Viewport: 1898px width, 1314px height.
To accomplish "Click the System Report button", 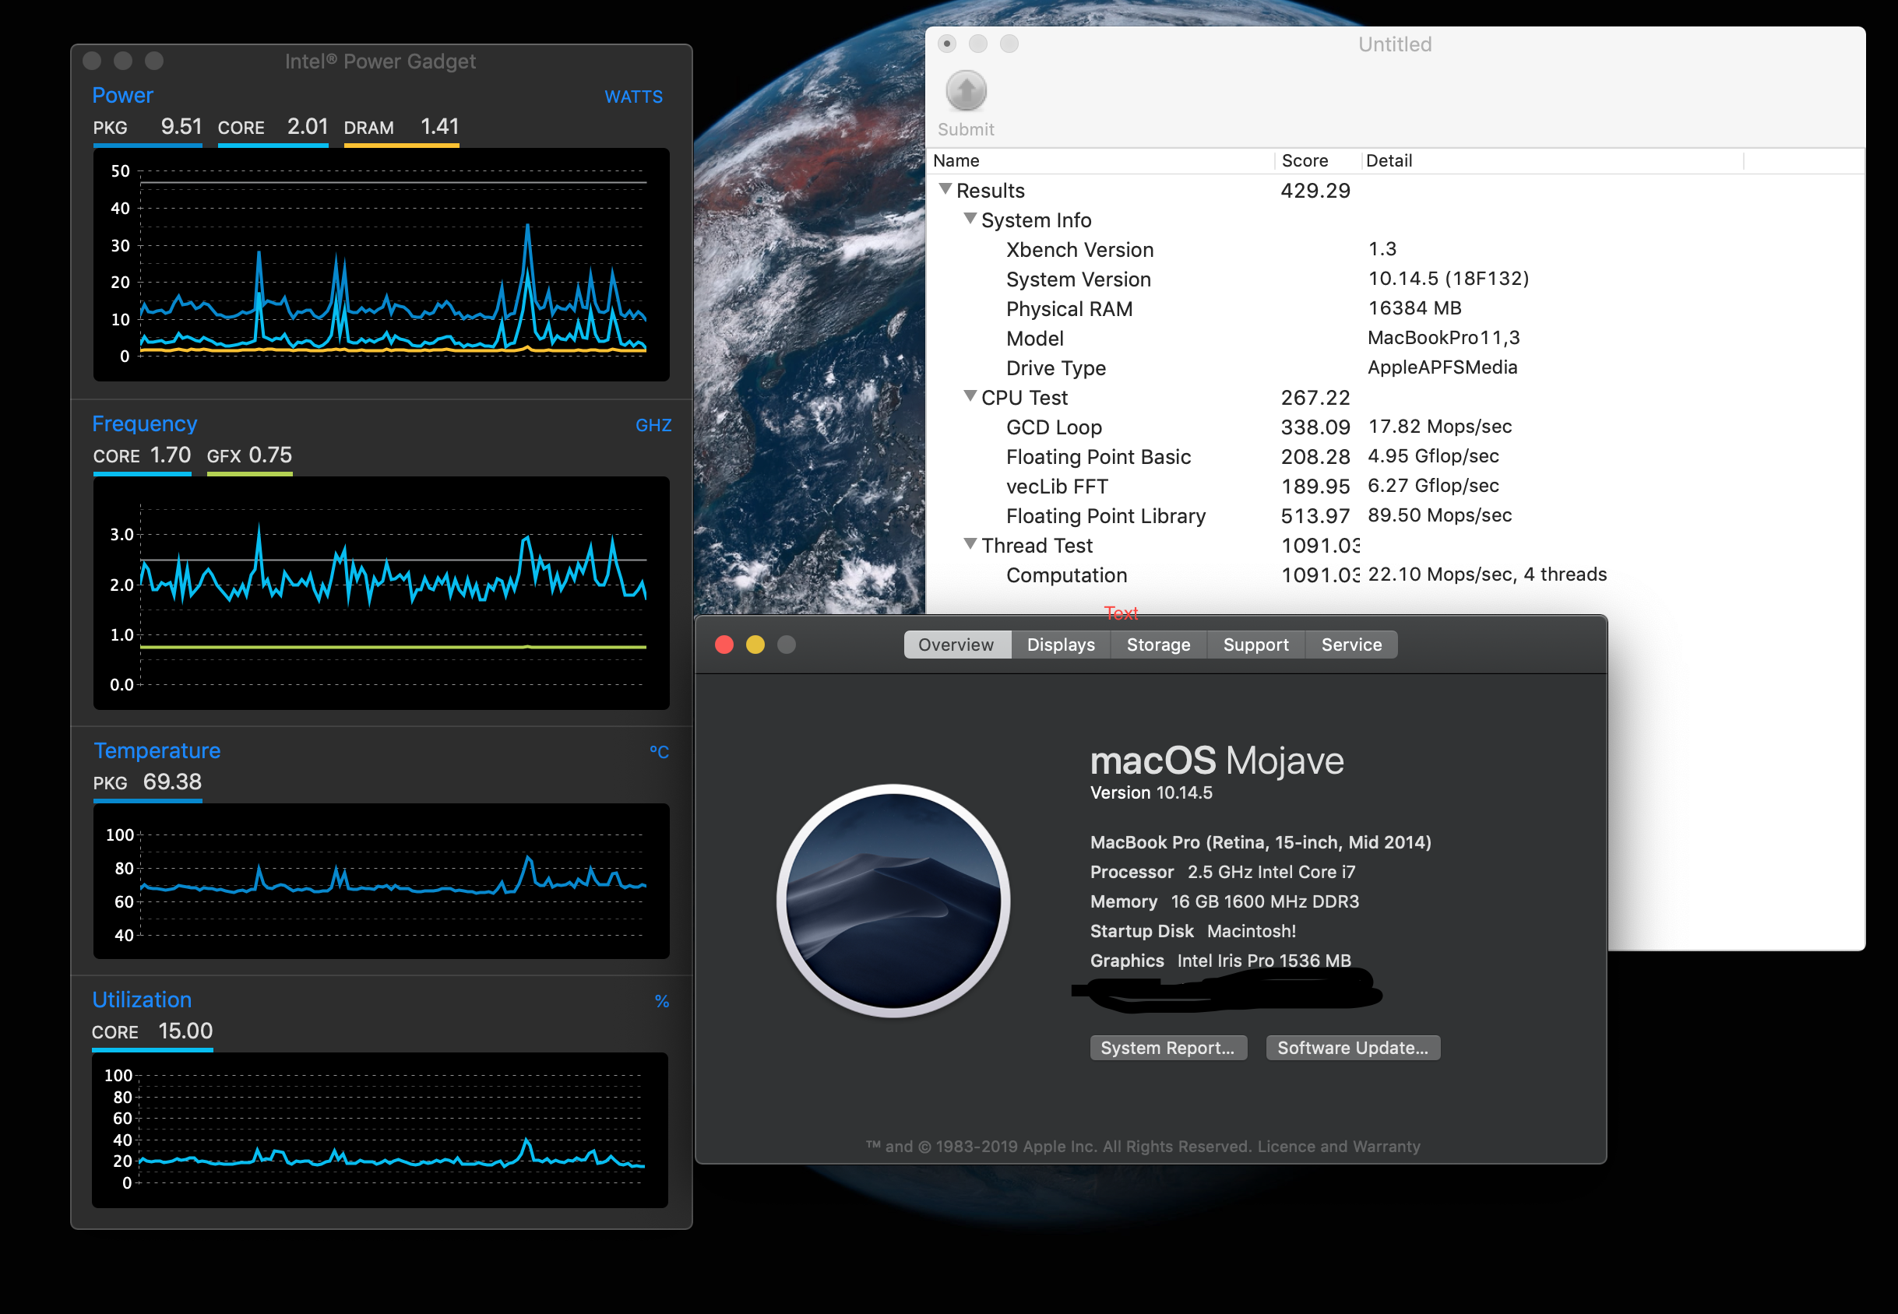I will (1169, 1047).
